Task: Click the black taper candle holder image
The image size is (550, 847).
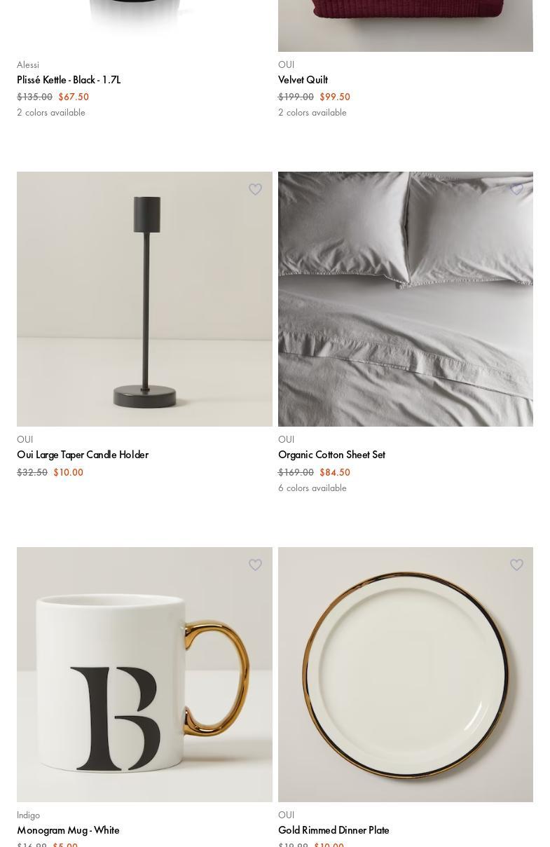Action: tap(144, 299)
